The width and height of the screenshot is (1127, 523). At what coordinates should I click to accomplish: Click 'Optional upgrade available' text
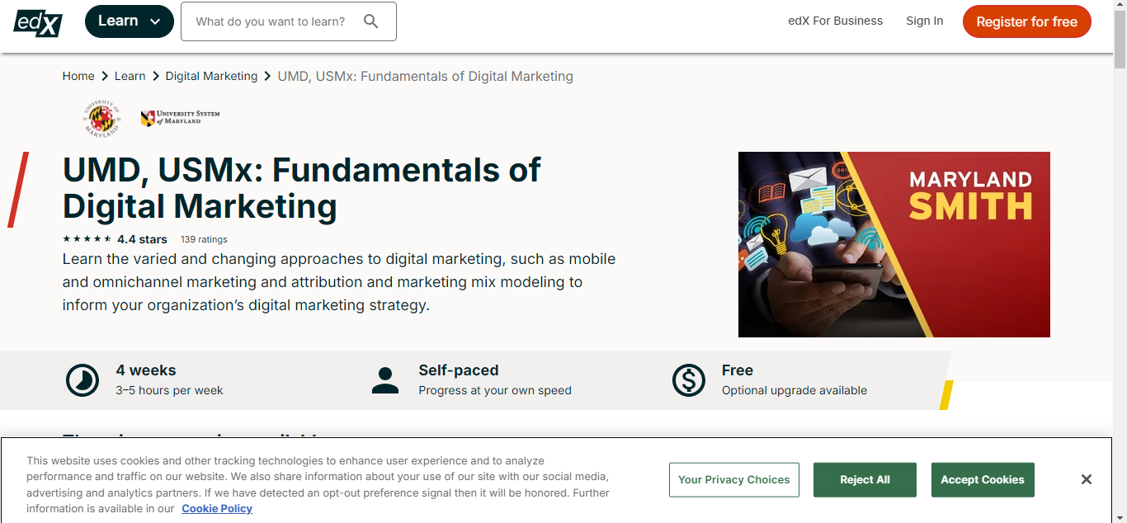[x=795, y=390]
